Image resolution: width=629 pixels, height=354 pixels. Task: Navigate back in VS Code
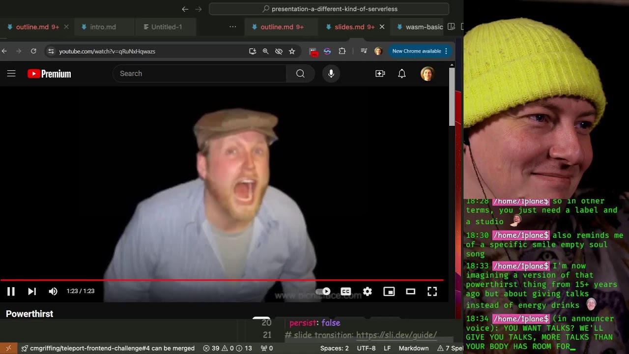[x=185, y=9]
